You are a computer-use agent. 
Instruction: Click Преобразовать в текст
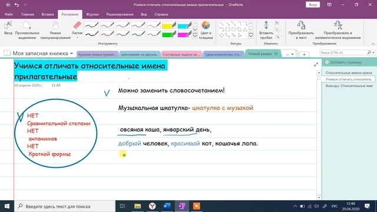coord(301,30)
